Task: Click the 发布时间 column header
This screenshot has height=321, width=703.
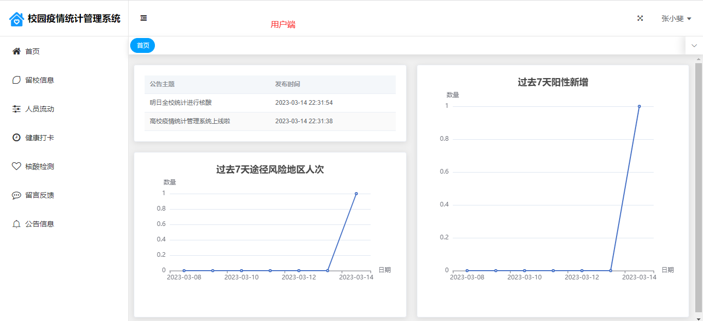Action: point(287,84)
